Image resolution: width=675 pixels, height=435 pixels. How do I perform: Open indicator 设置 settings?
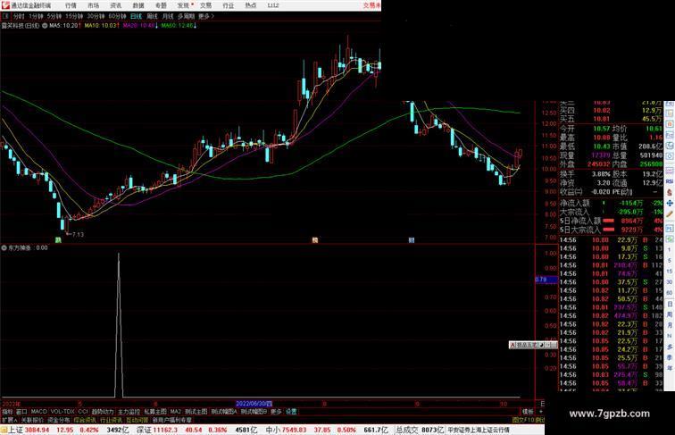(291, 412)
